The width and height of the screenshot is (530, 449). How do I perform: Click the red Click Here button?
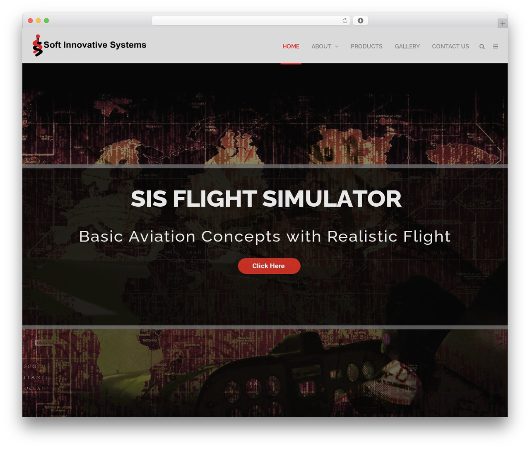(x=269, y=266)
